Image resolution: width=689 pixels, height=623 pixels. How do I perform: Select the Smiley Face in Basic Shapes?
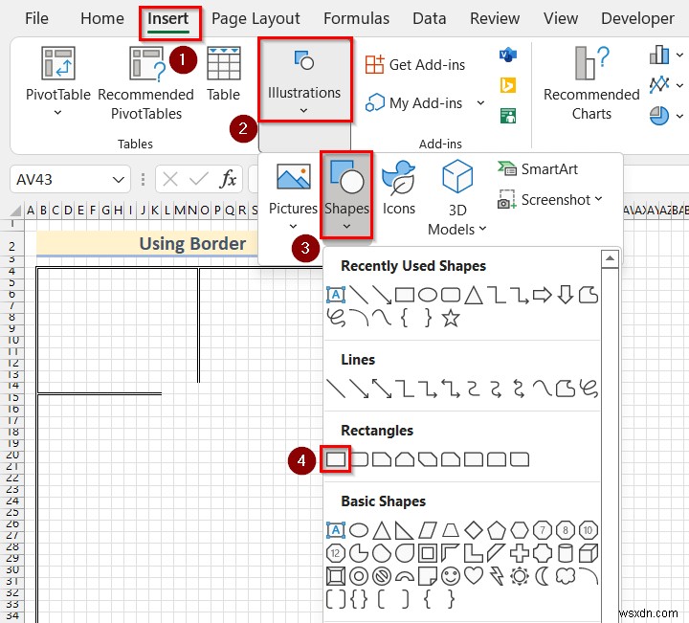[451, 575]
